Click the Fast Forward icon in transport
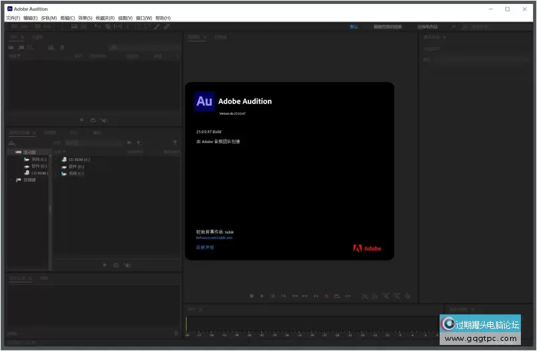Screen dimensions: 537x351 305,296
